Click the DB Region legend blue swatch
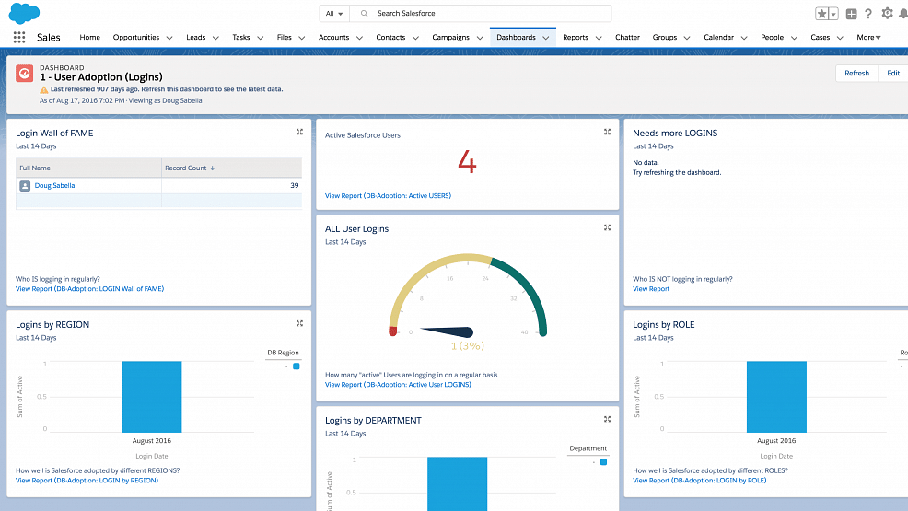The height and width of the screenshot is (511, 908). point(297,366)
